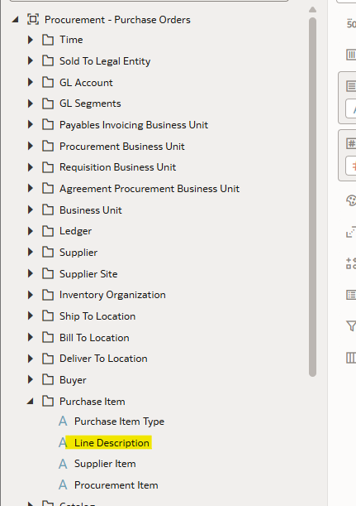The height and width of the screenshot is (506, 356).
Task: Click the text lines rows section icon
Action: point(351,86)
